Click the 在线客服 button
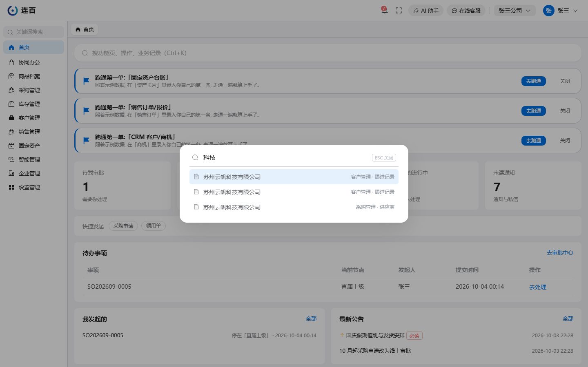 (466, 11)
